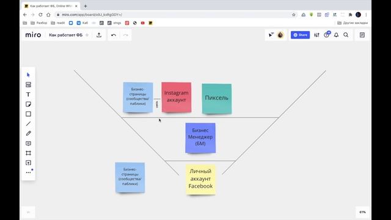Screen dimensions: 391x220
Task: Undo the last action
Action: (114, 35)
